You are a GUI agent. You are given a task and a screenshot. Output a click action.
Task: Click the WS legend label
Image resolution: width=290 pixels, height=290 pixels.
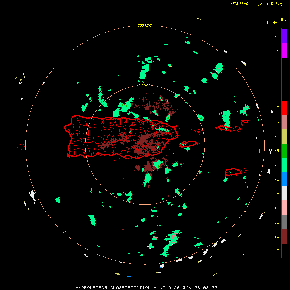coord(276,179)
